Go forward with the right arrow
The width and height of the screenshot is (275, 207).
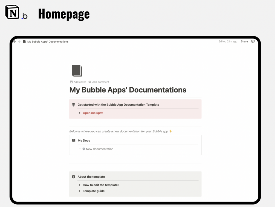pos(19,41)
